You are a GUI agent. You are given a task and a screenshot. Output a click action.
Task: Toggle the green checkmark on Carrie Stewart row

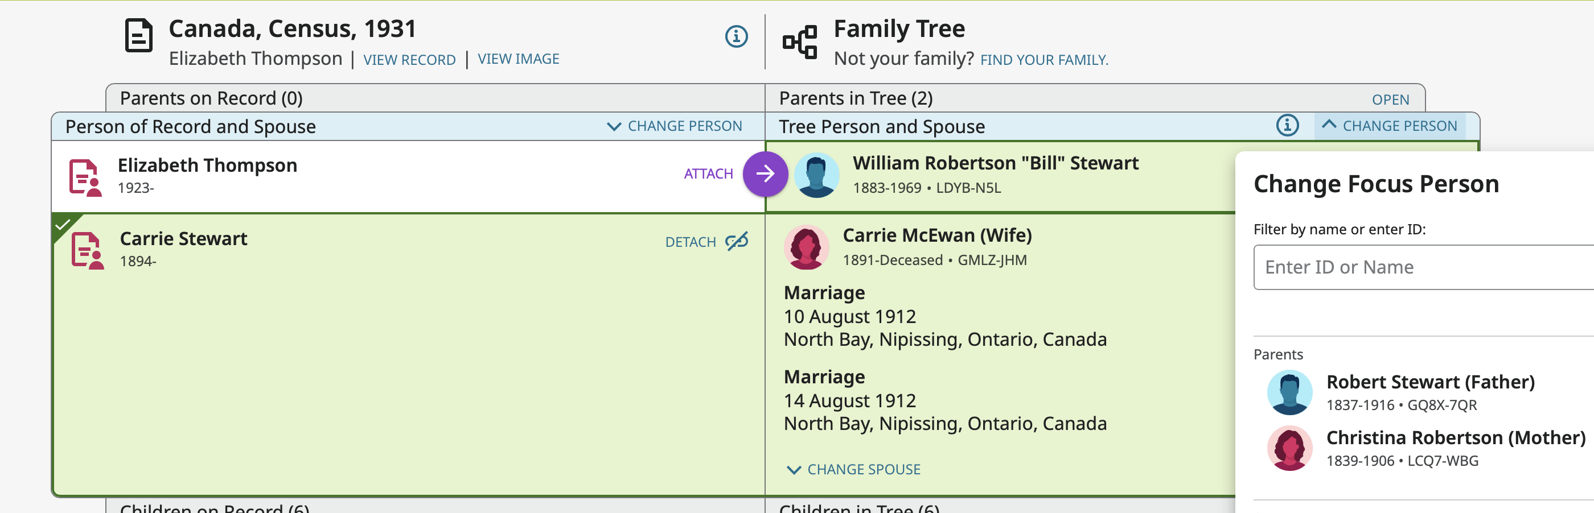[x=63, y=224]
